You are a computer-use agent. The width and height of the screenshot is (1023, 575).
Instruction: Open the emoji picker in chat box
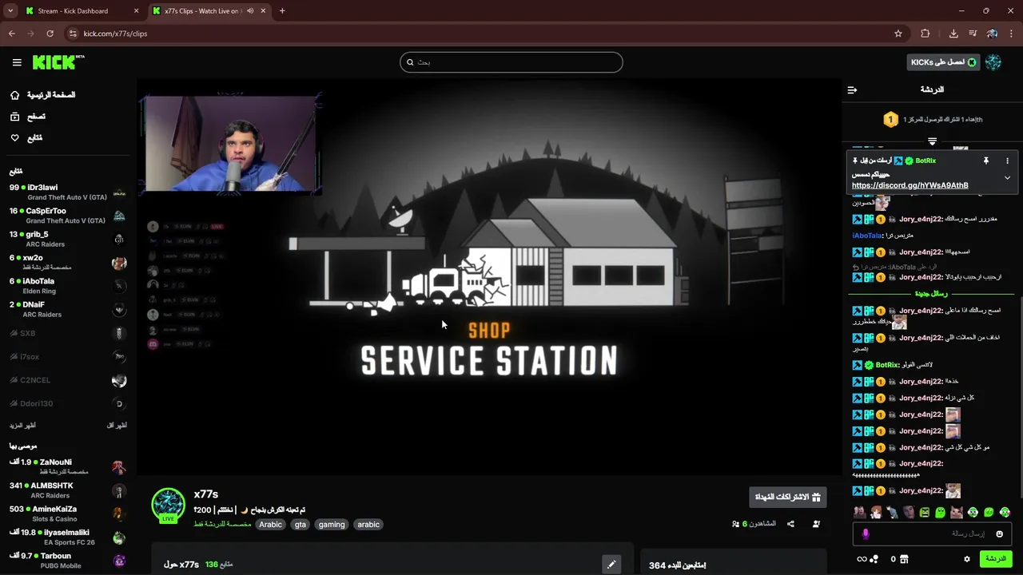point(999,533)
